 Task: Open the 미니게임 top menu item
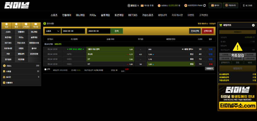tap(80, 15)
